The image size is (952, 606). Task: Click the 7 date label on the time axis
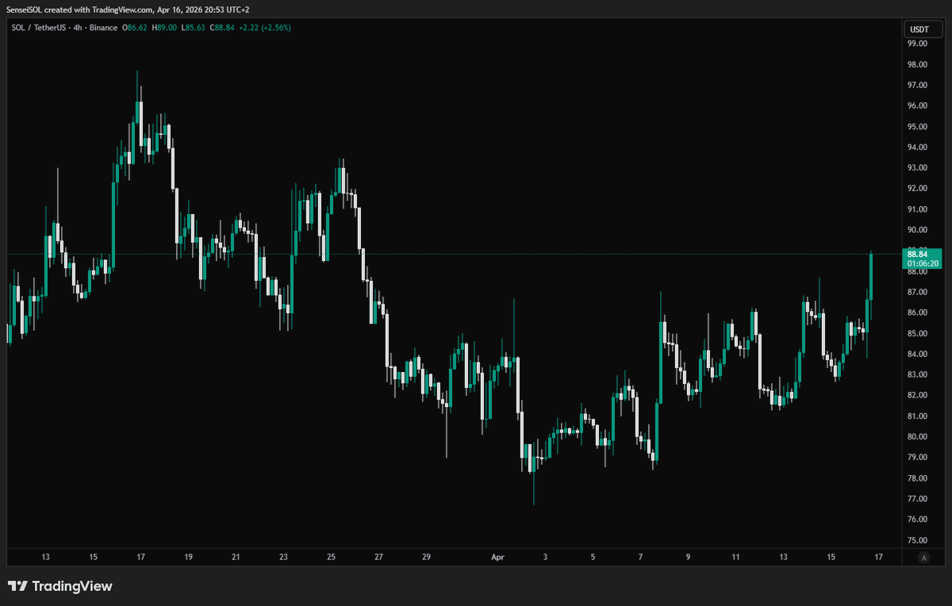(640, 558)
